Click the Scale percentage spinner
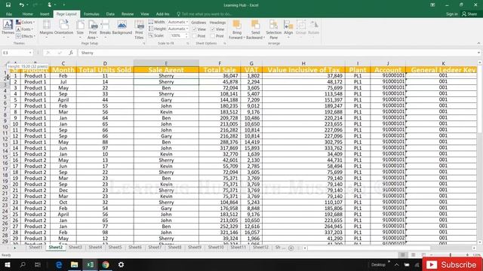The image size is (483, 271). [x=186, y=36]
